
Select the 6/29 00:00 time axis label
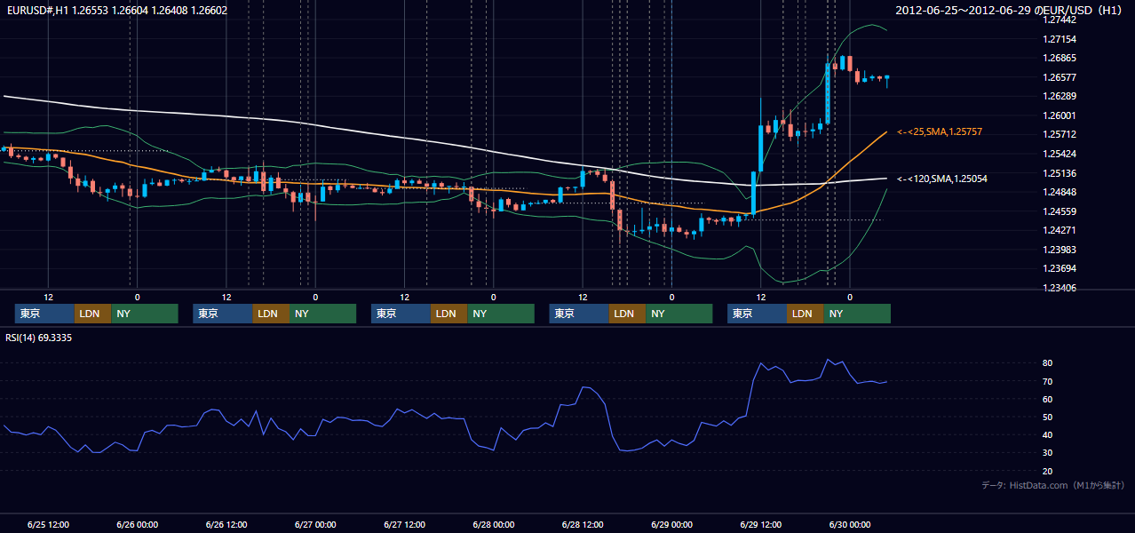coord(671,524)
